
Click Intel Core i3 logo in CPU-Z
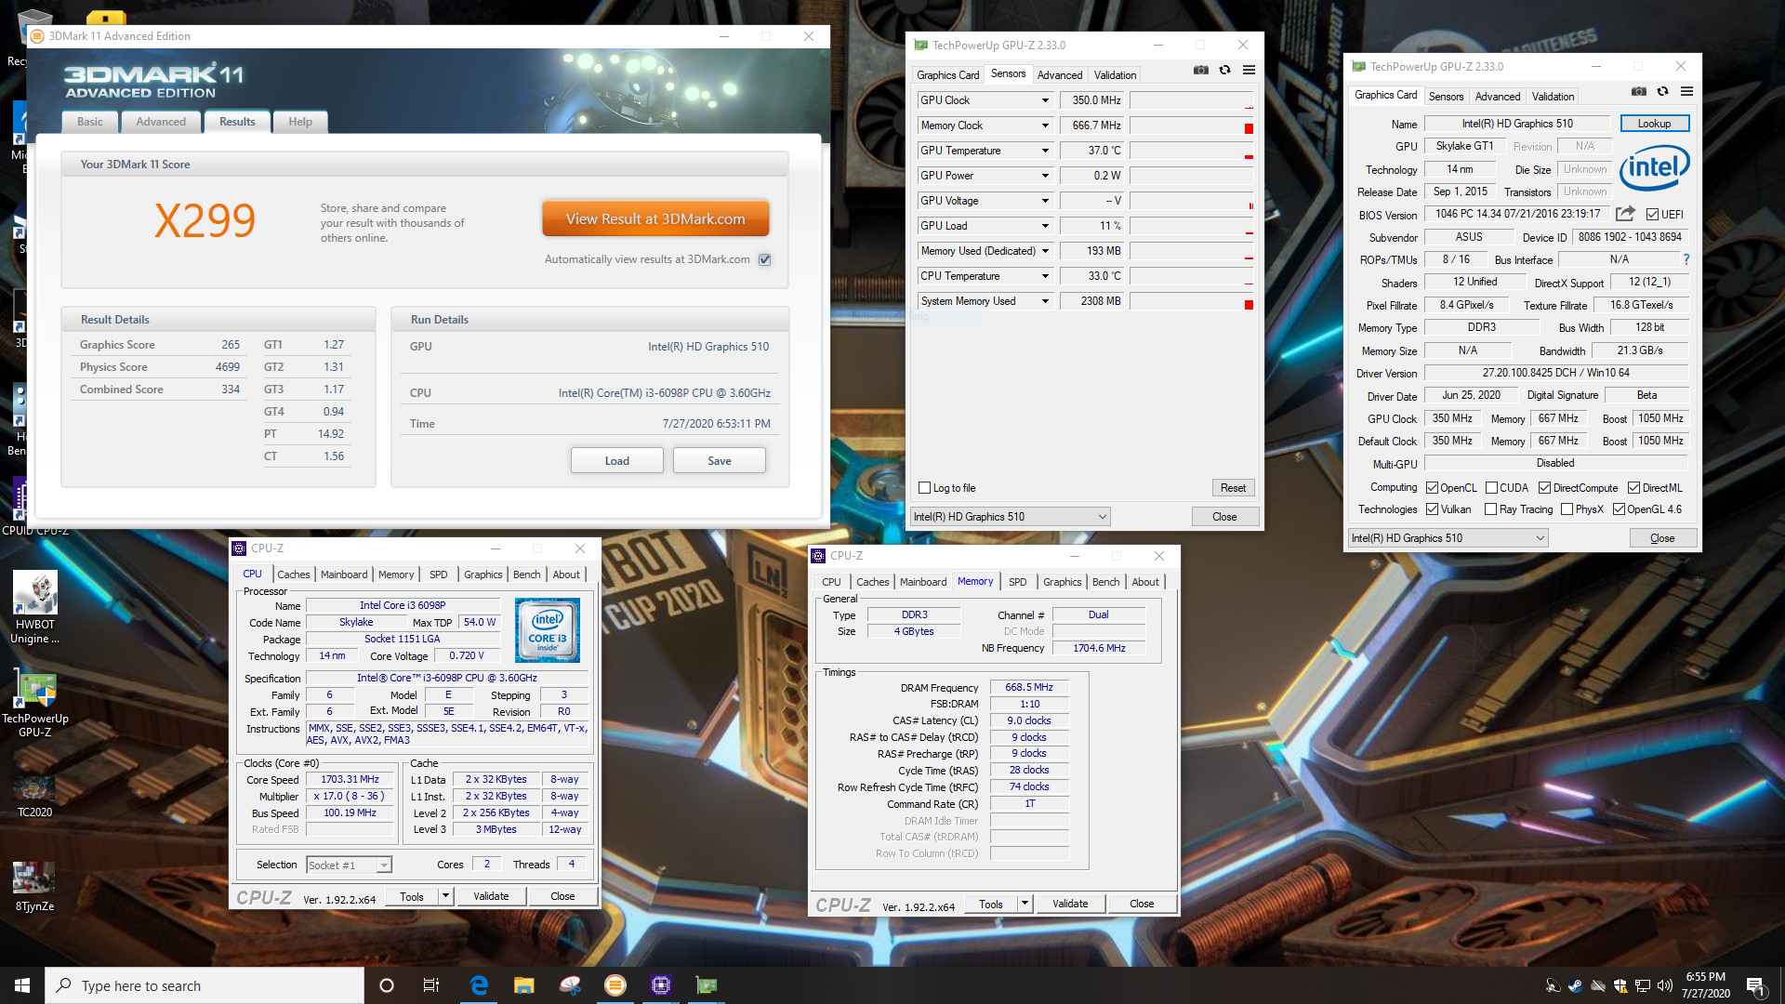point(548,630)
